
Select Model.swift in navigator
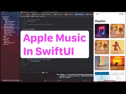(8, 34)
